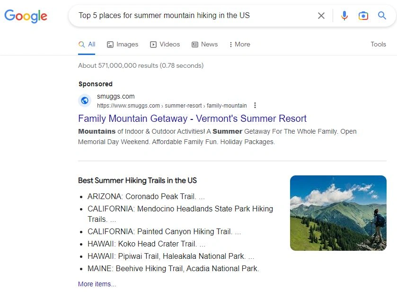397x292 pixels.
Task: Click the Images tab icon
Action: tap(110, 45)
